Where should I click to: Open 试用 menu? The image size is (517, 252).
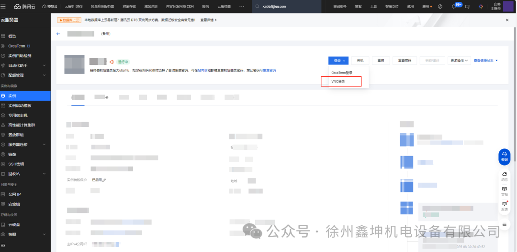coord(410,6)
